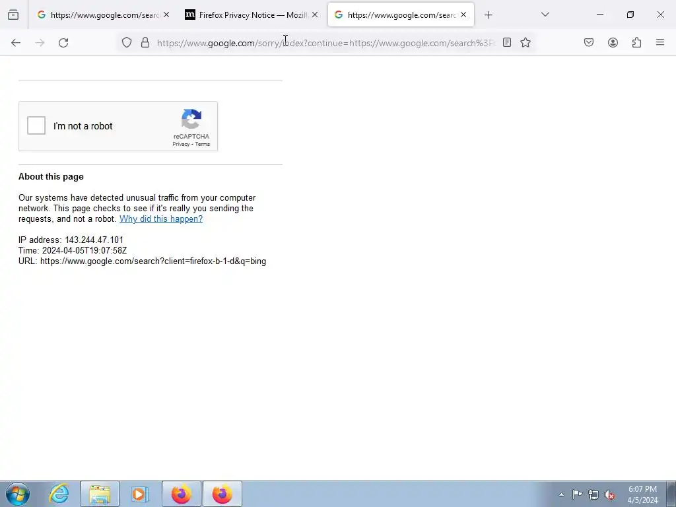Open Windows Media Player from the taskbar
Screen dimensions: 676x507
pyautogui.click(x=139, y=494)
